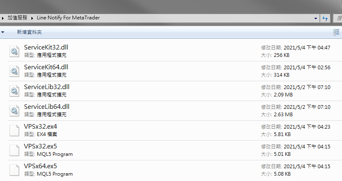Screen dimensions: 342x181
Task: Select the VPSx64.ex5 file name
Action: coord(41,166)
